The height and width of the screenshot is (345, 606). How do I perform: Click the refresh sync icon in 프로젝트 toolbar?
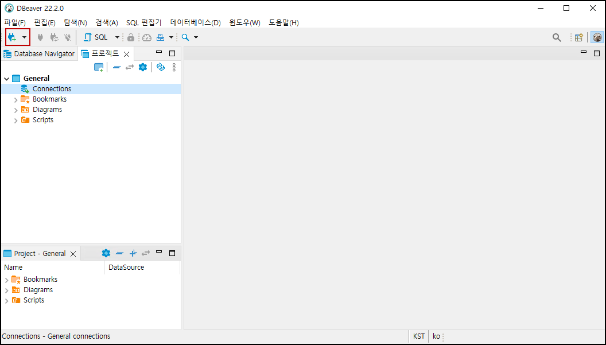[160, 67]
